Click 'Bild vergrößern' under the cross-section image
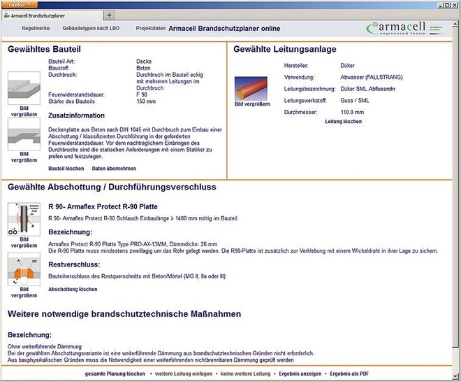This screenshot has height=382, width=461. pos(24,157)
